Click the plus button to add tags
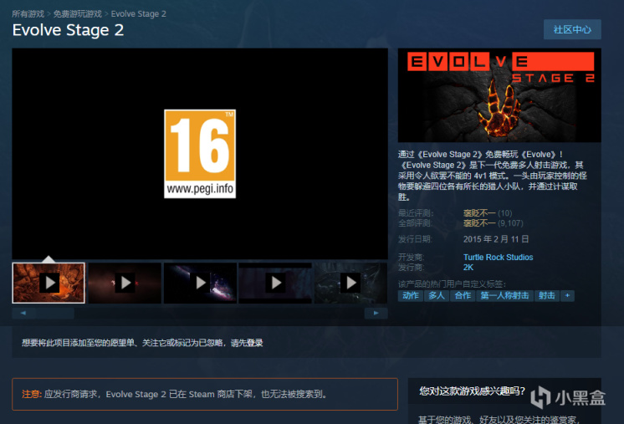The image size is (624, 424). (567, 295)
